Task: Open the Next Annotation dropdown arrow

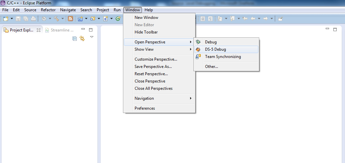Action: click(226, 19)
